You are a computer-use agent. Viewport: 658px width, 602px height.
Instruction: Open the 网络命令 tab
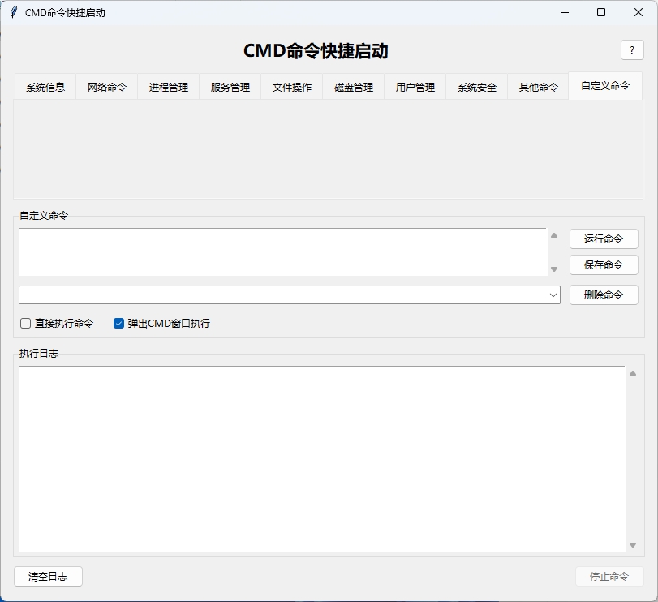(107, 86)
